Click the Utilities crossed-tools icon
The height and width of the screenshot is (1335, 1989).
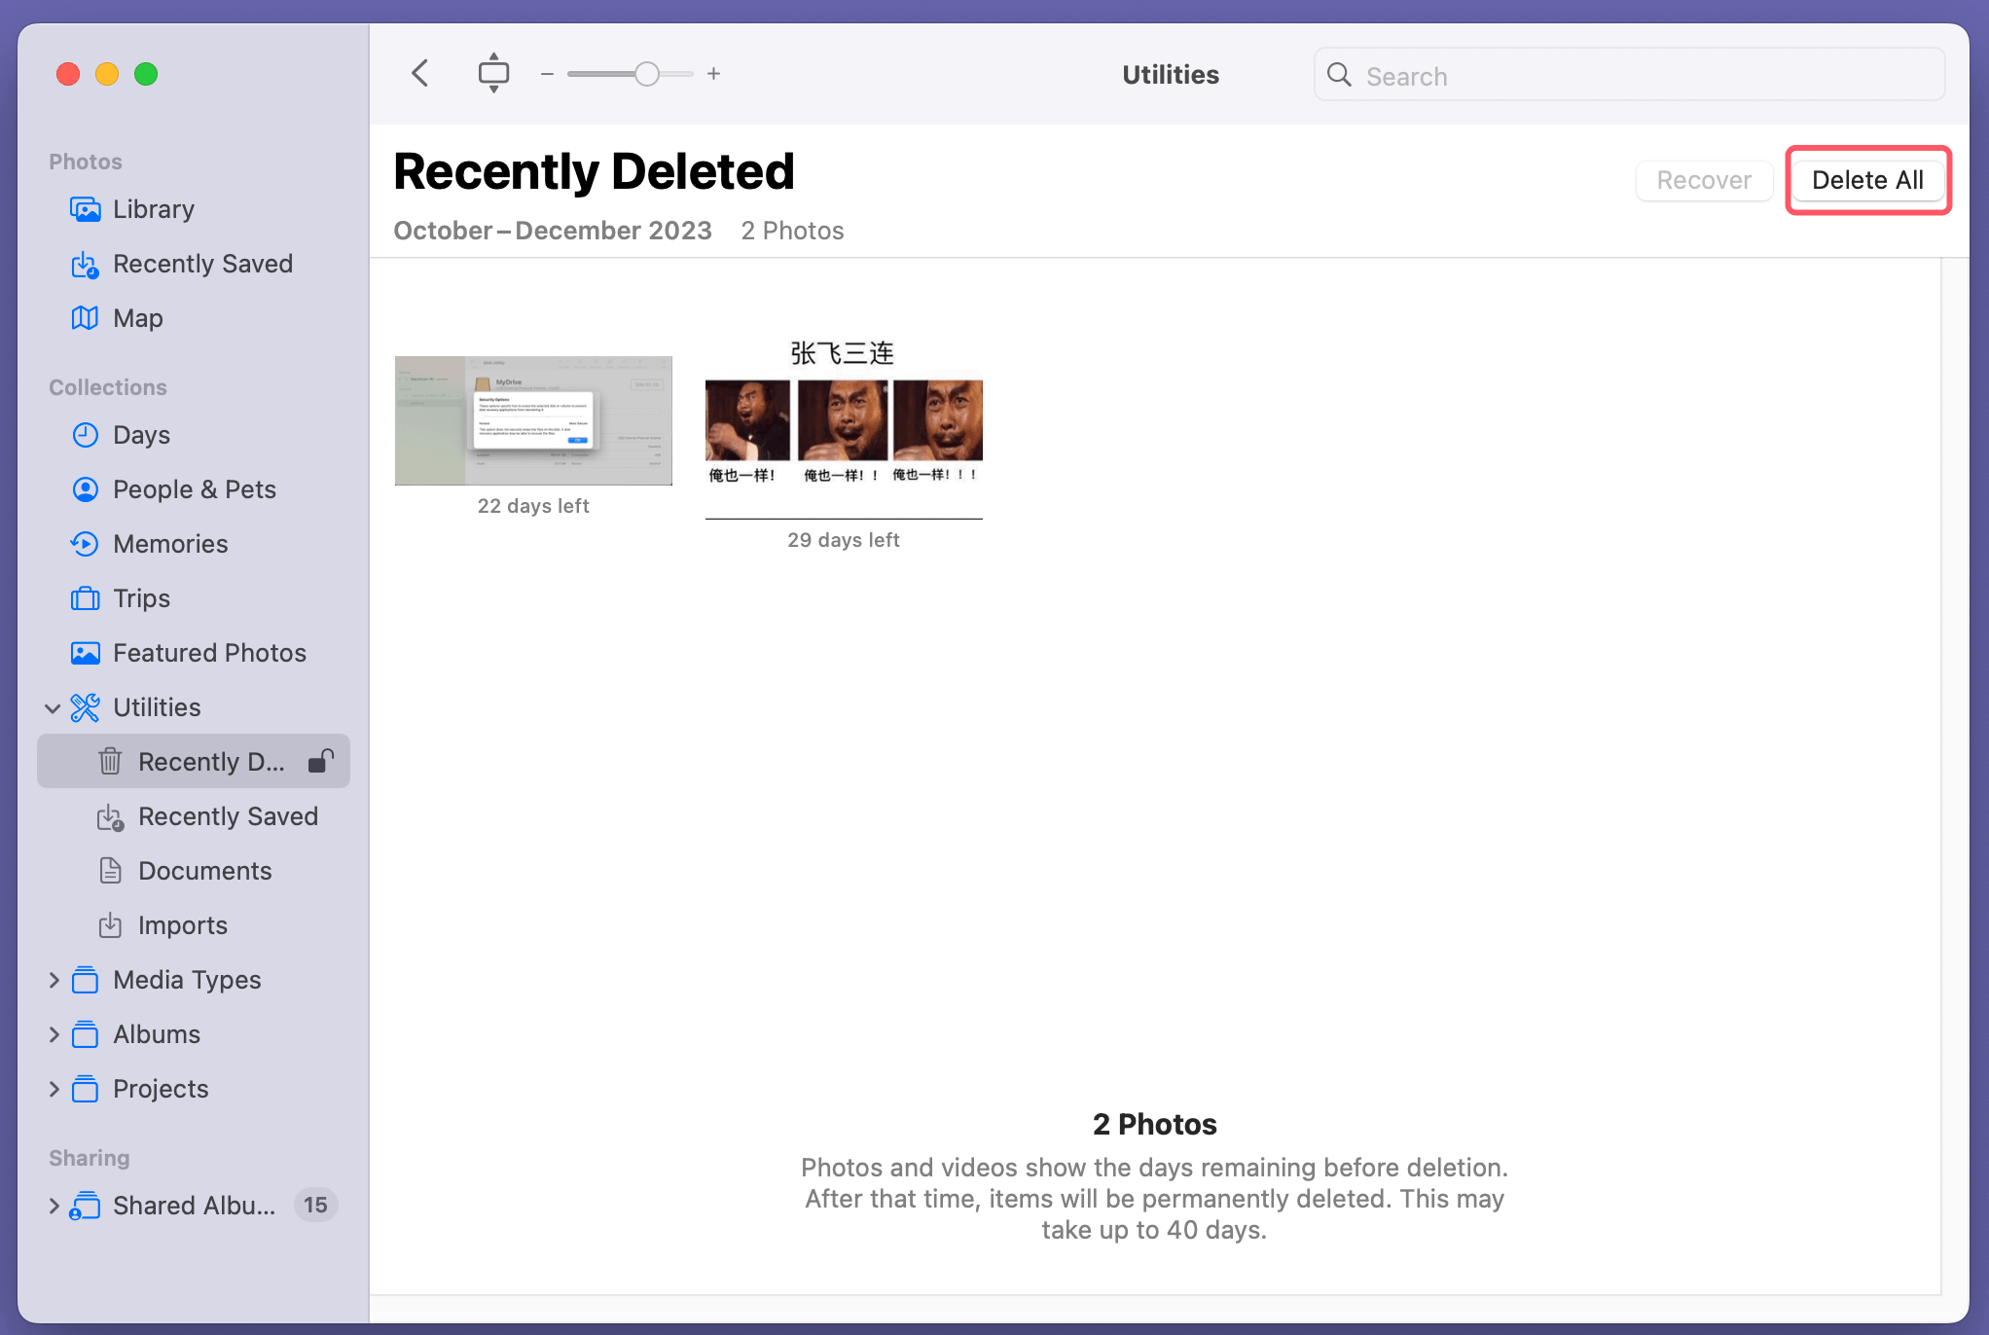[x=86, y=707]
